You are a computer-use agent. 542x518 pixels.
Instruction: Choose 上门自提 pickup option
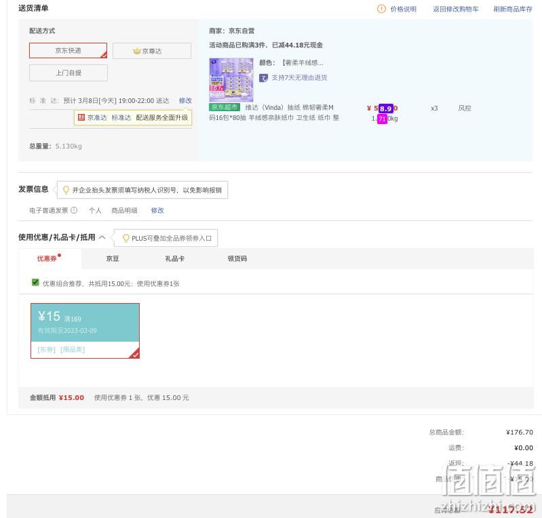69,73
